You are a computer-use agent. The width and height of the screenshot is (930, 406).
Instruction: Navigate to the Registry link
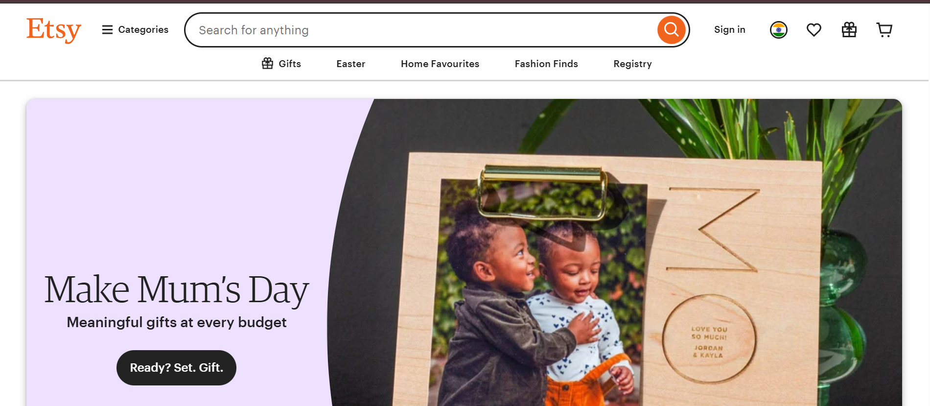click(x=632, y=64)
